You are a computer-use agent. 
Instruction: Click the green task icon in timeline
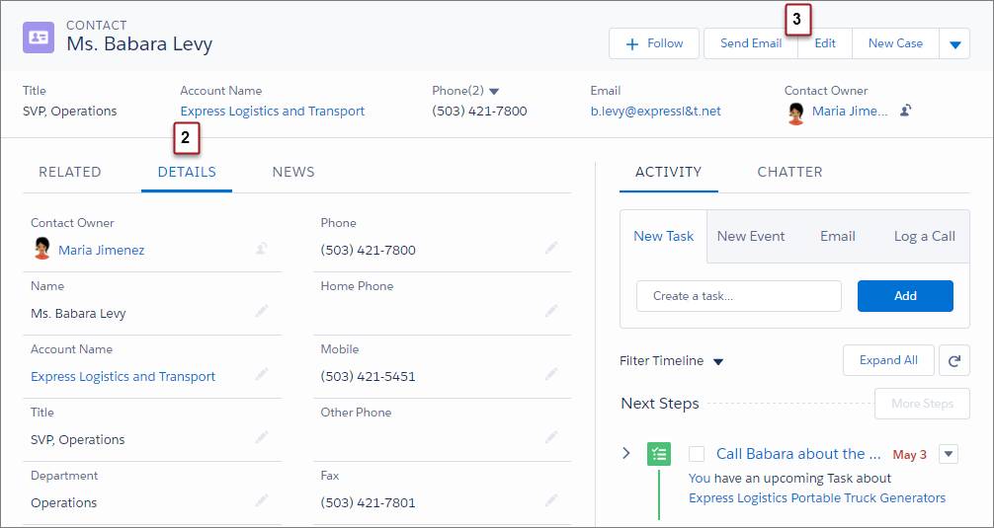pyautogui.click(x=659, y=454)
